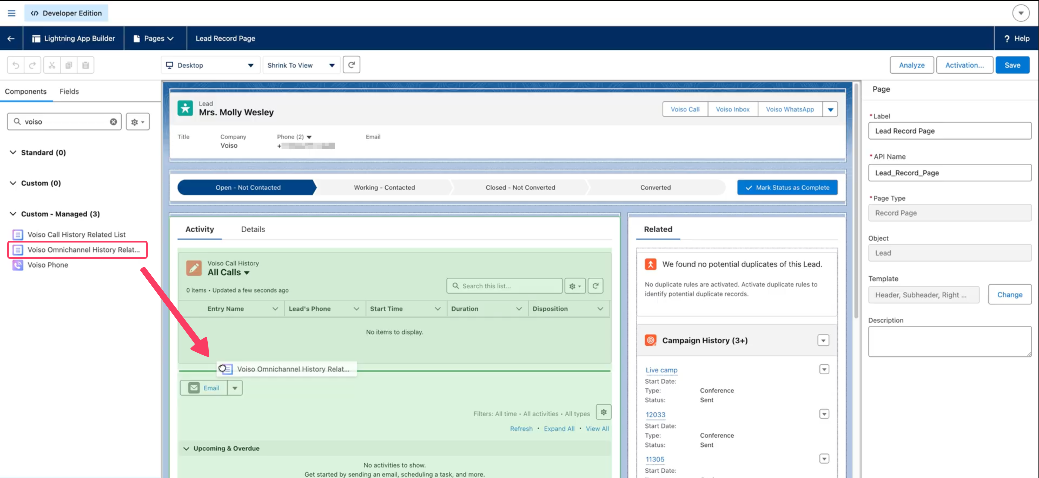
Task: Select the Working - Contacted path stage
Action: [x=384, y=187]
